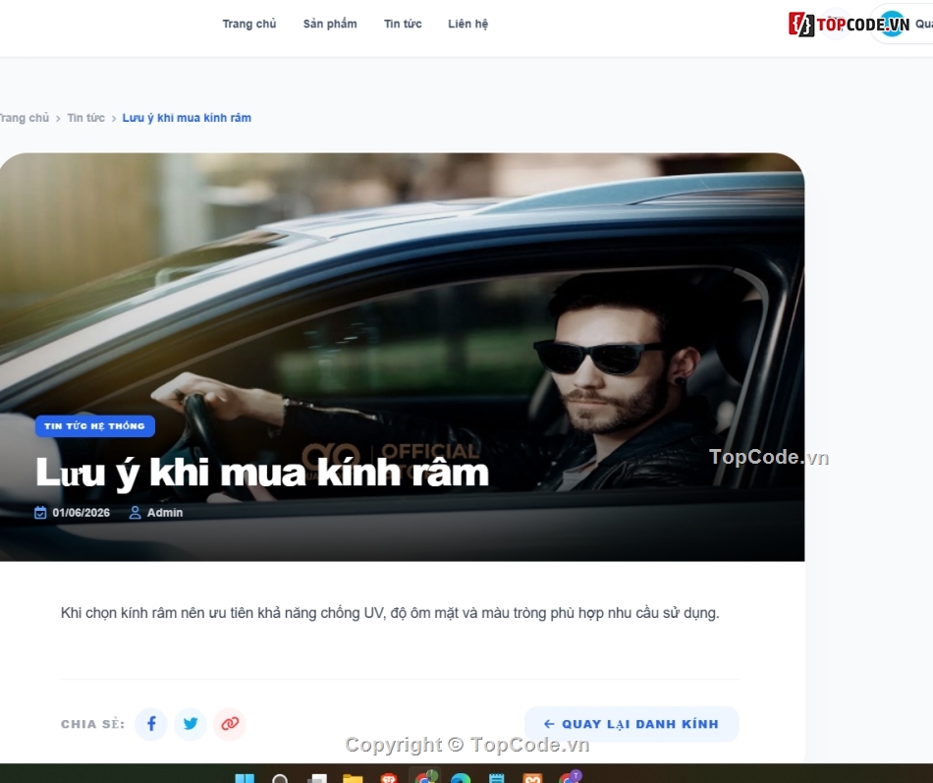Click the article title Lưu ý khi mua kính râm

point(262,473)
